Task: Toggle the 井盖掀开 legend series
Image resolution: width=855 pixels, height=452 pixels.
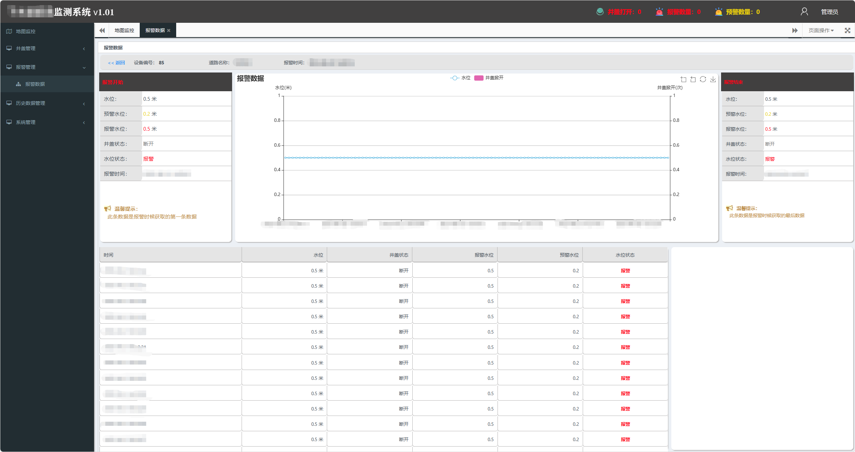Action: coord(489,78)
